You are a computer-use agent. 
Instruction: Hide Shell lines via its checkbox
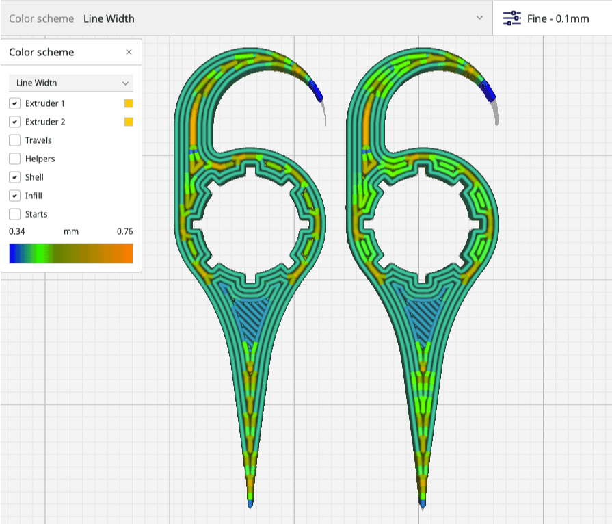coord(14,177)
